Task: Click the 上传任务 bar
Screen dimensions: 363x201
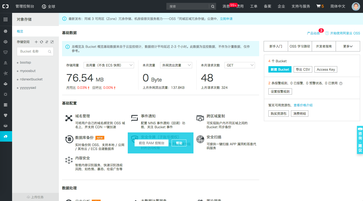Action: 35,197
